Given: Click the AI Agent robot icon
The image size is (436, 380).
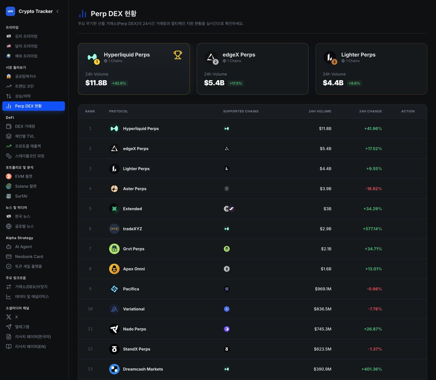Looking at the screenshot, I should (9, 247).
